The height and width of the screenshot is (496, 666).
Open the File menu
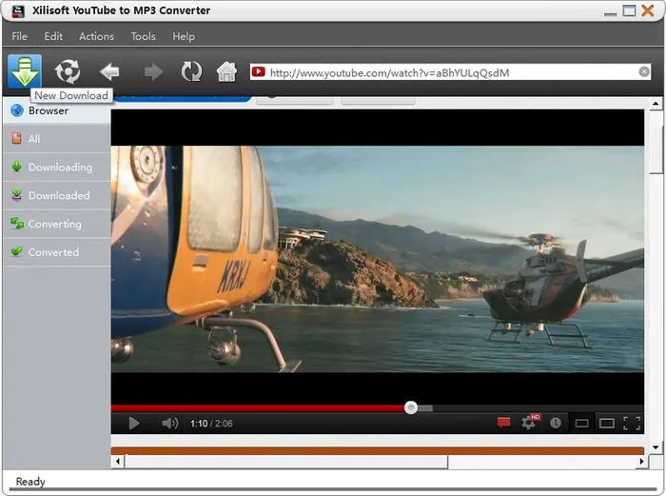[x=20, y=36]
